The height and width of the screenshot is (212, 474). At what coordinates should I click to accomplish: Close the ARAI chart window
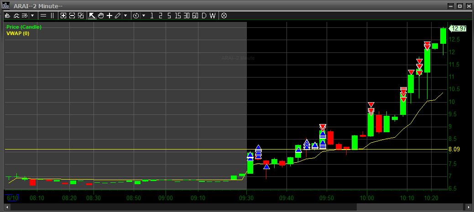pos(468,6)
